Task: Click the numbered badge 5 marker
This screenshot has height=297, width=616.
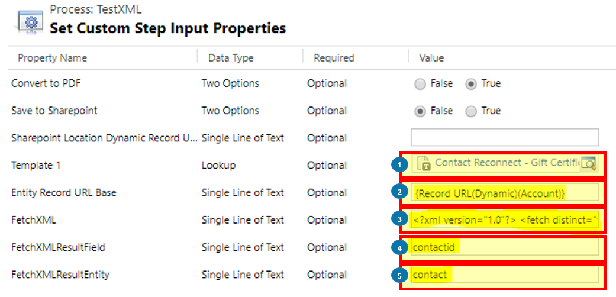Action: 399,275
